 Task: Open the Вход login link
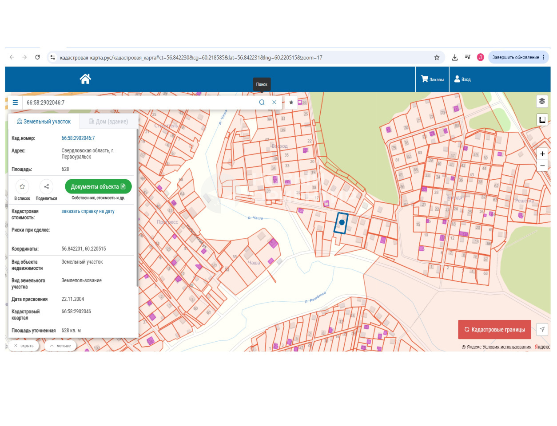tap(462, 79)
